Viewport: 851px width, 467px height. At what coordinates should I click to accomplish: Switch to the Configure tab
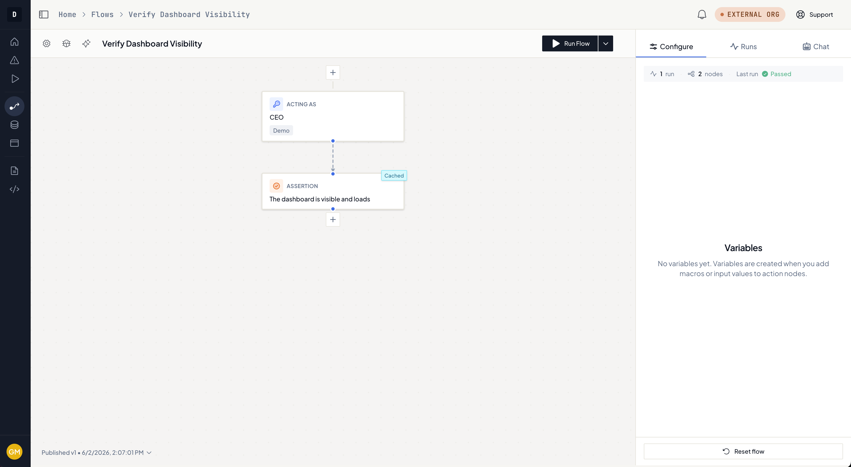tap(671, 47)
